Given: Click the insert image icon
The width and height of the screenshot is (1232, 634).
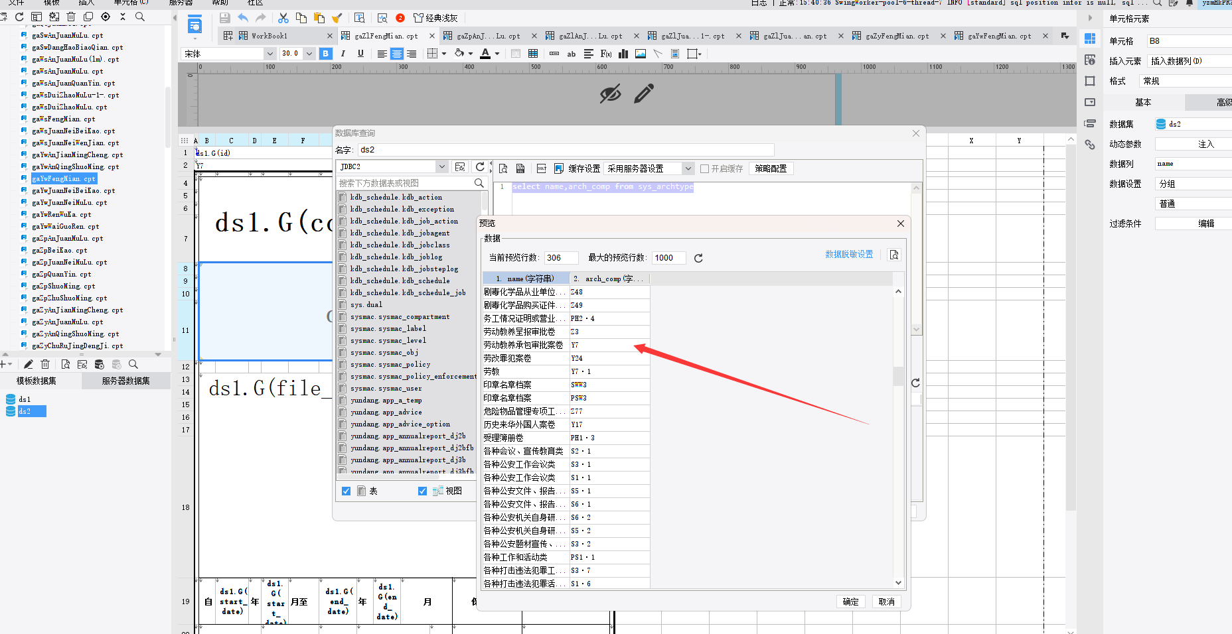Looking at the screenshot, I should coord(641,54).
